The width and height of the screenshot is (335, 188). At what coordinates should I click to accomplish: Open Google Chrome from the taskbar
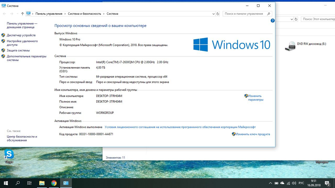pos(54,183)
